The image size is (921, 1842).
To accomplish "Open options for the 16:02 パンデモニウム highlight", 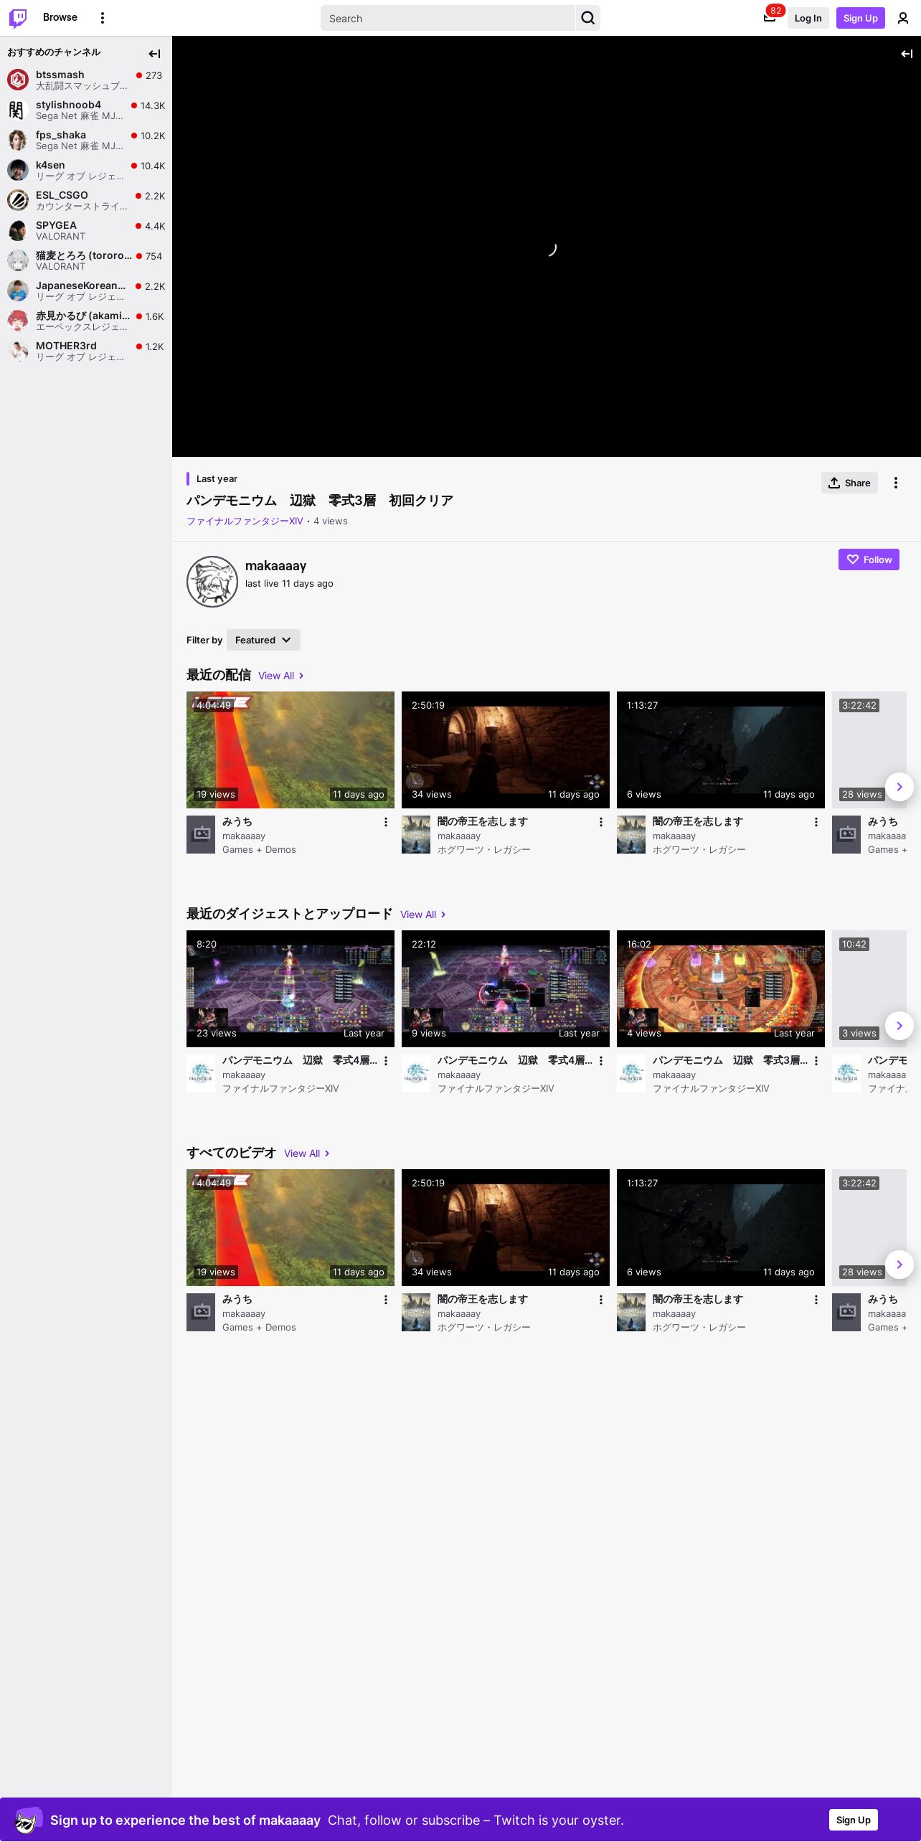I will pos(816,1061).
